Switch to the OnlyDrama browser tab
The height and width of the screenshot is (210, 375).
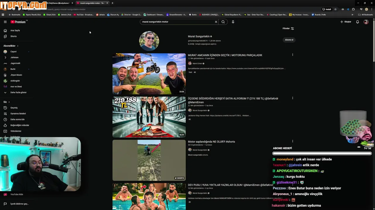tap(59, 3)
